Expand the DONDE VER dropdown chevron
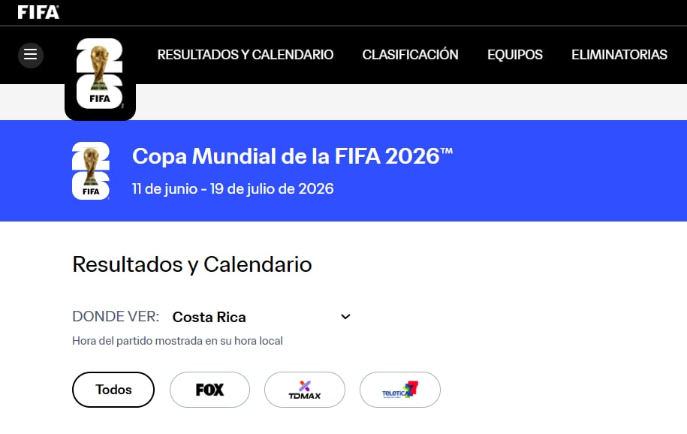Viewport: 687px width, 434px height. (345, 316)
